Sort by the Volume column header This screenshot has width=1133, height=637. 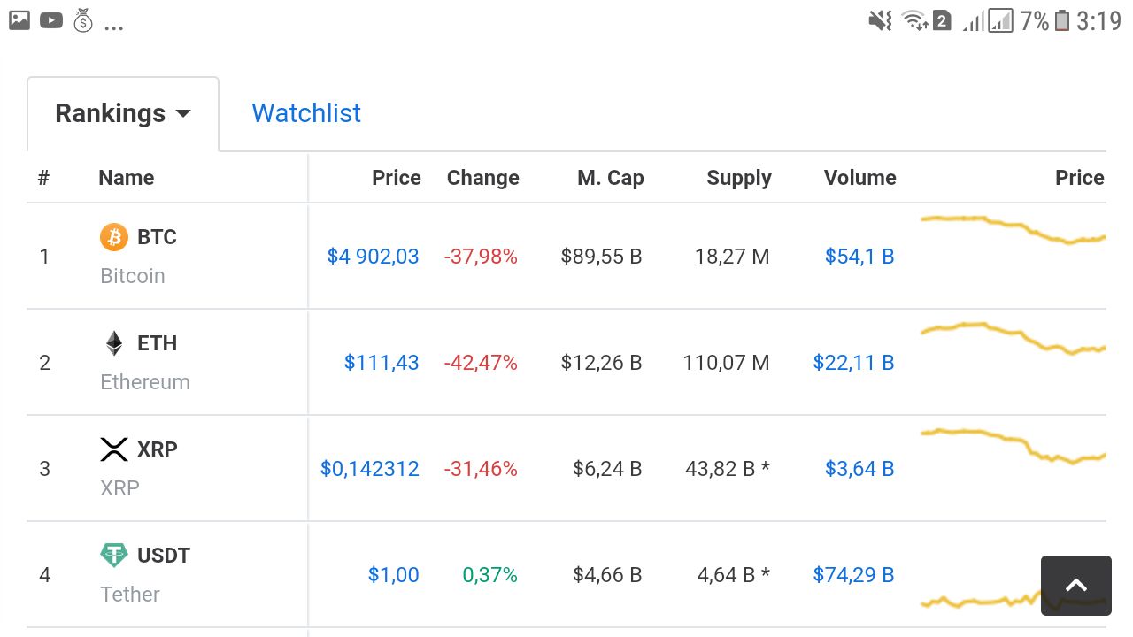(860, 178)
